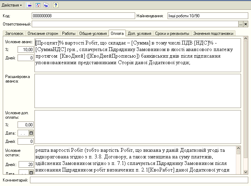Click the refresh/reread toolbar icon

tap(38, 5)
